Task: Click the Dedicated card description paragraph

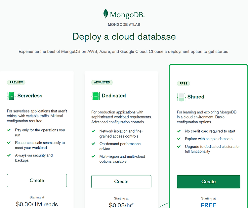Action: [121, 117]
